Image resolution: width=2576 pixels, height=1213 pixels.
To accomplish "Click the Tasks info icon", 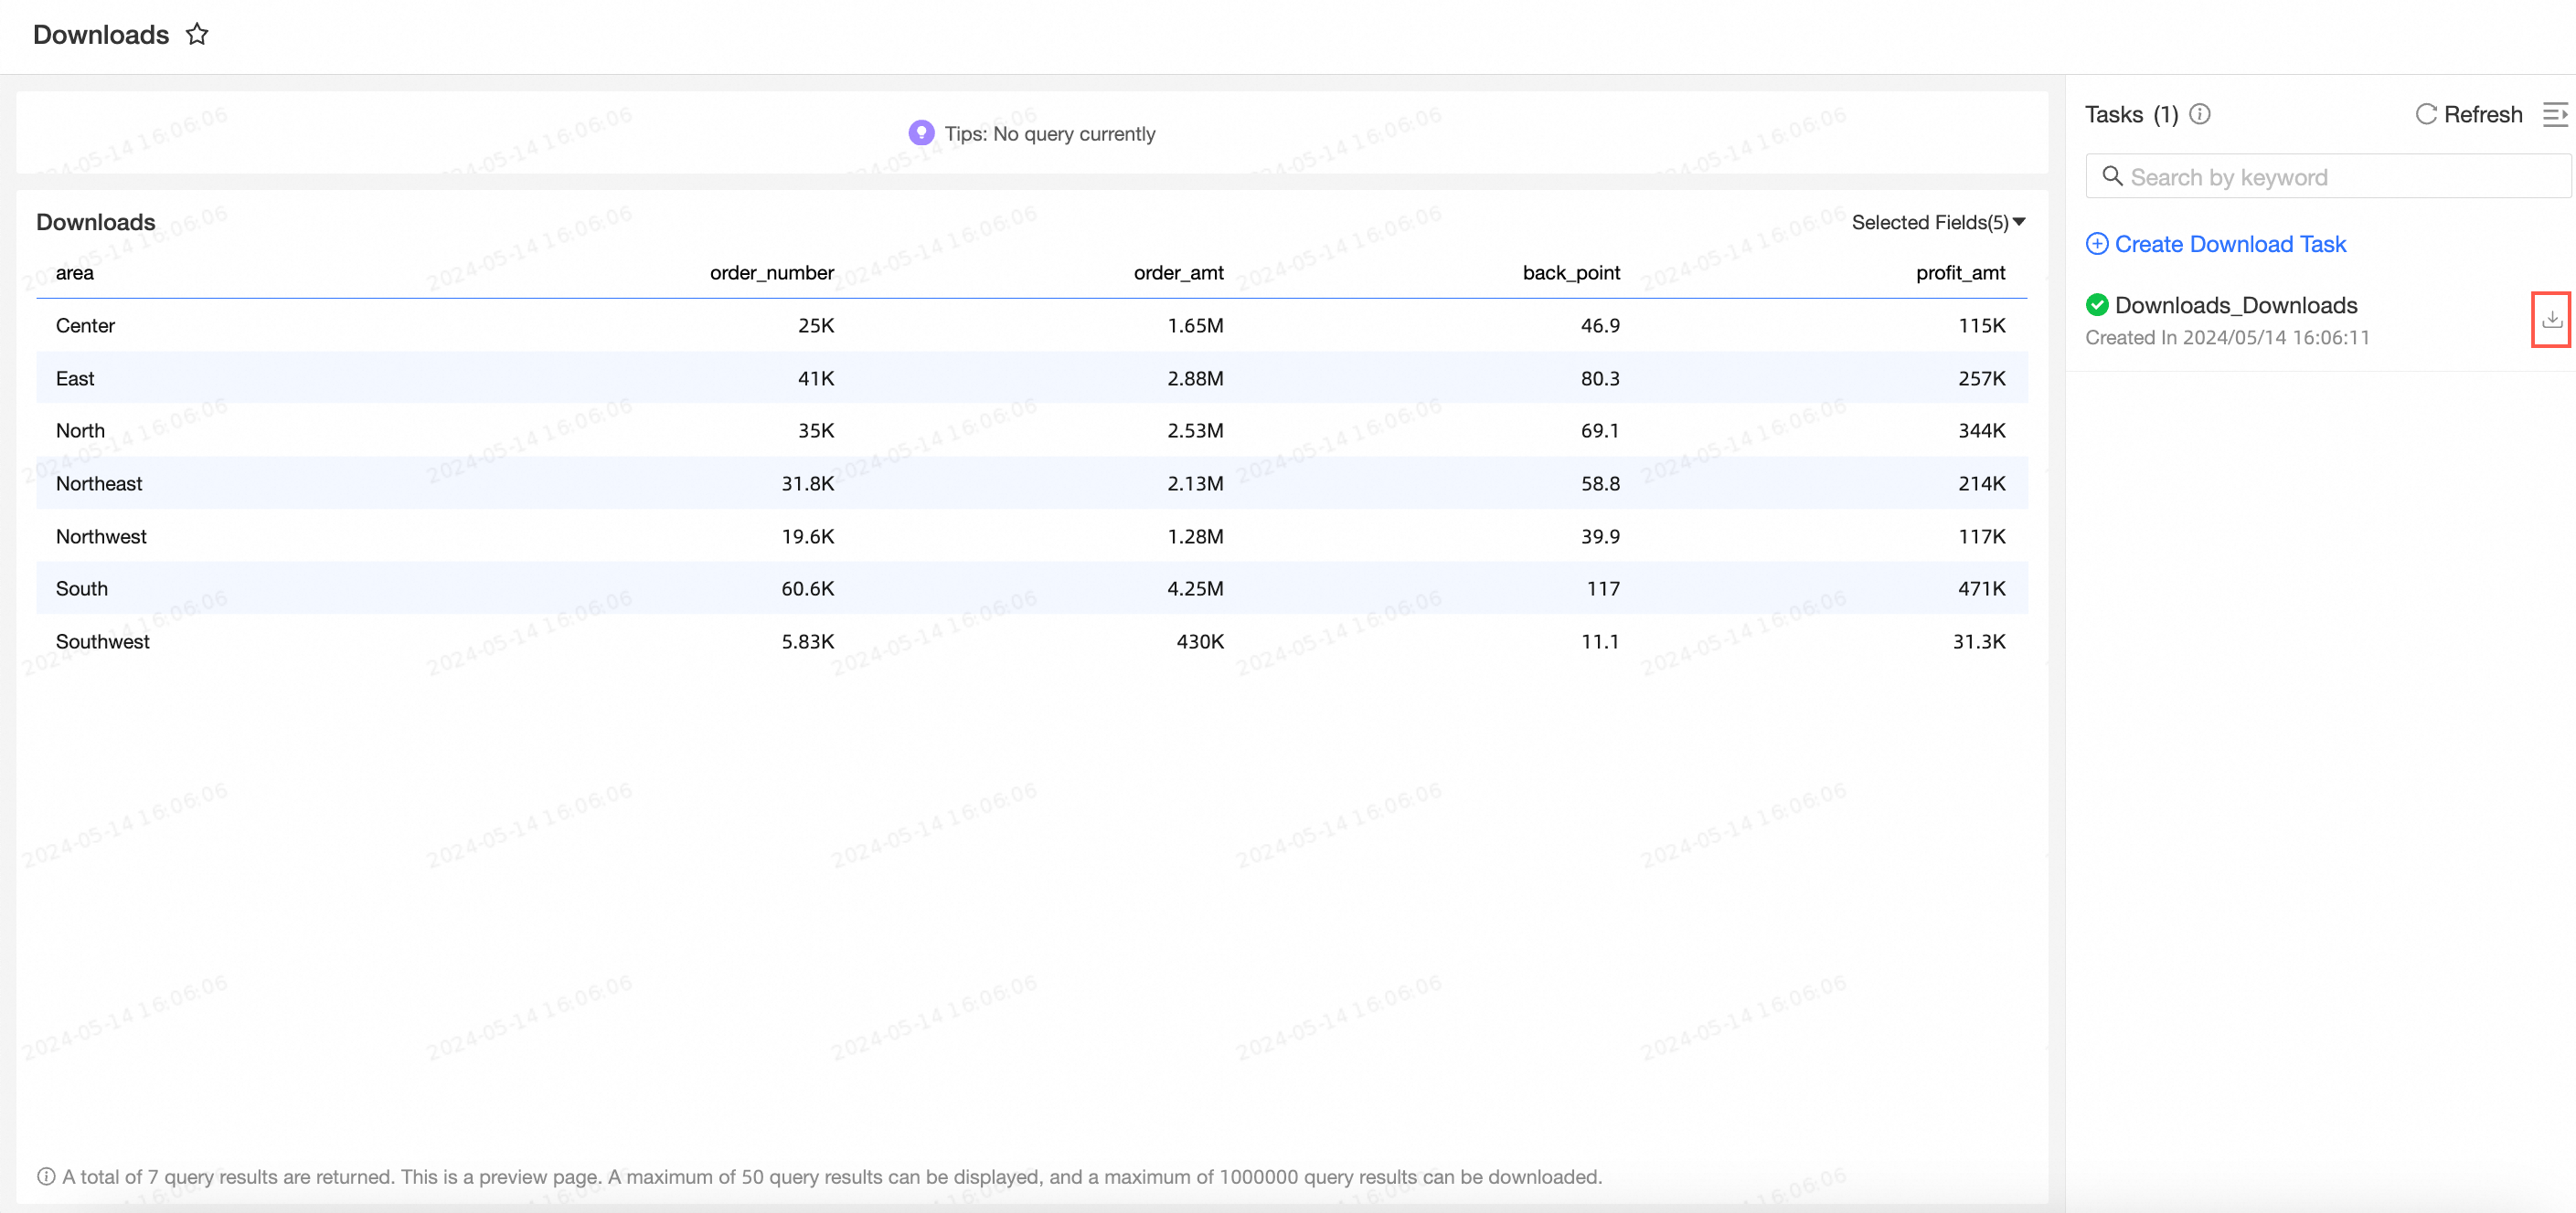I will 2199,114.
